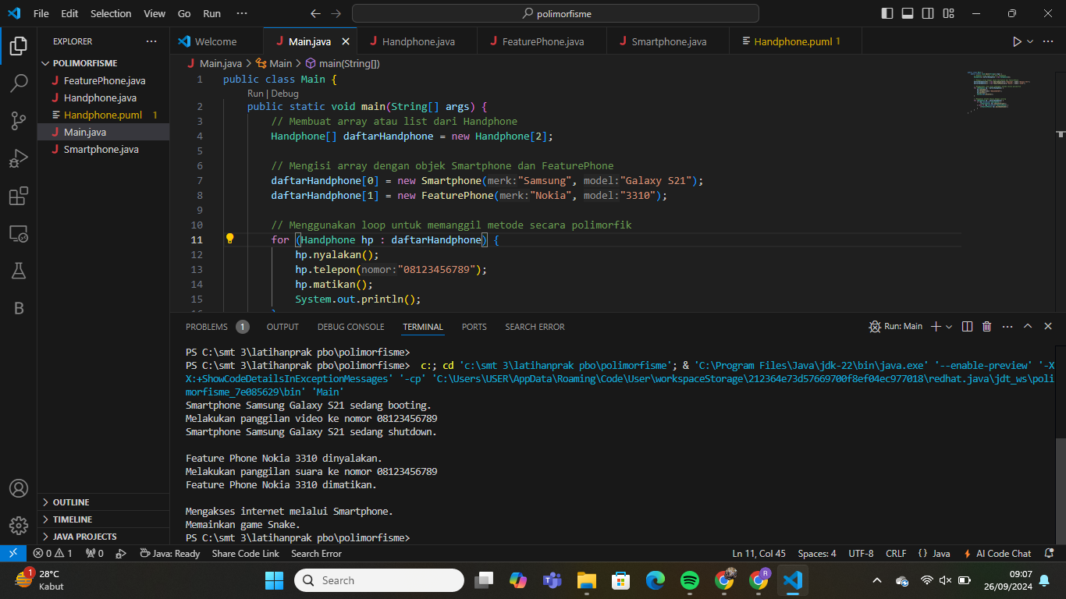Open AI Code Chat from status bar

[x=998, y=554]
